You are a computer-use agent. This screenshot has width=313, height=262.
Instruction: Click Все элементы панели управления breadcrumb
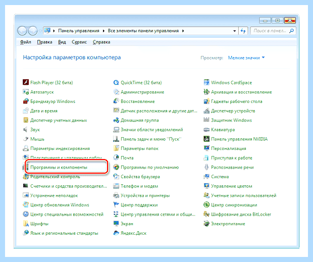click(x=143, y=31)
